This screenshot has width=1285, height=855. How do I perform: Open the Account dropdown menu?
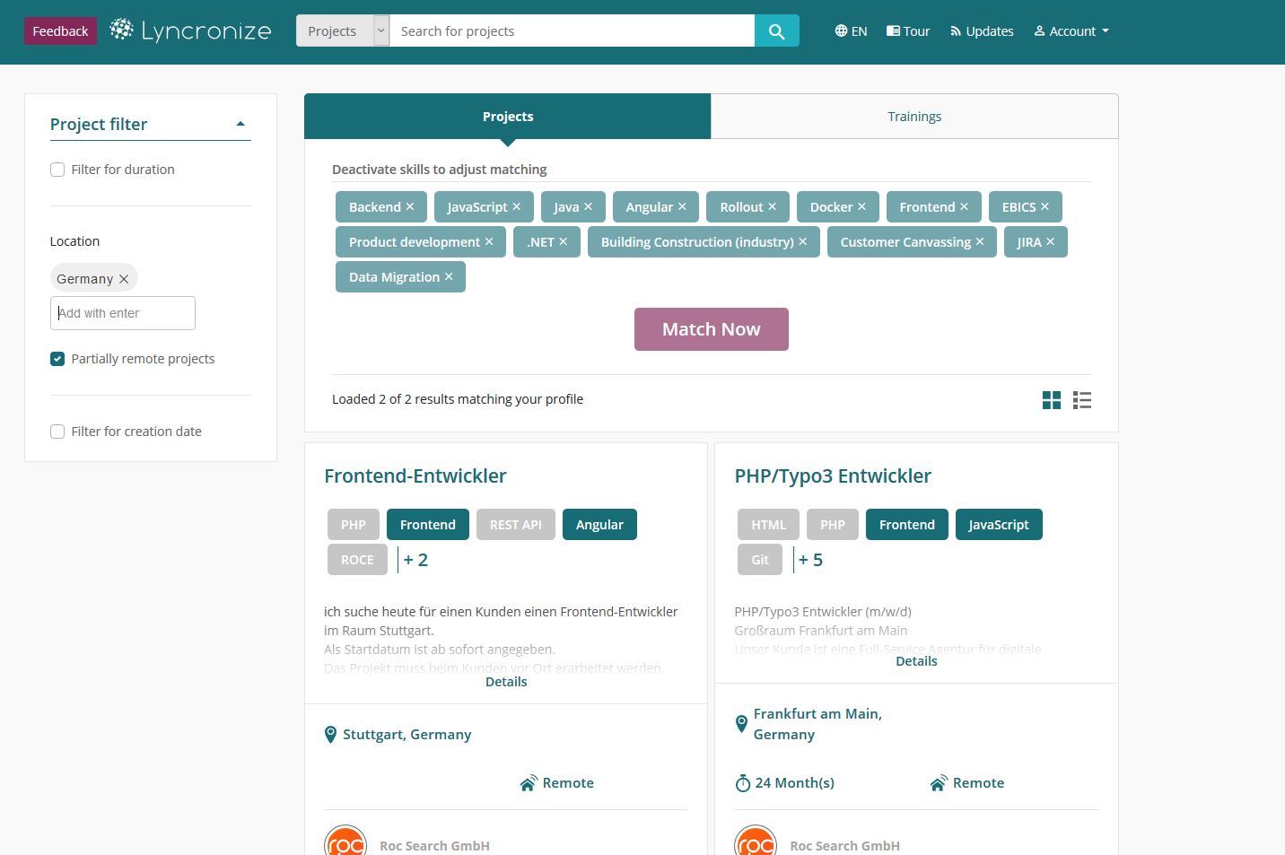tap(1071, 31)
